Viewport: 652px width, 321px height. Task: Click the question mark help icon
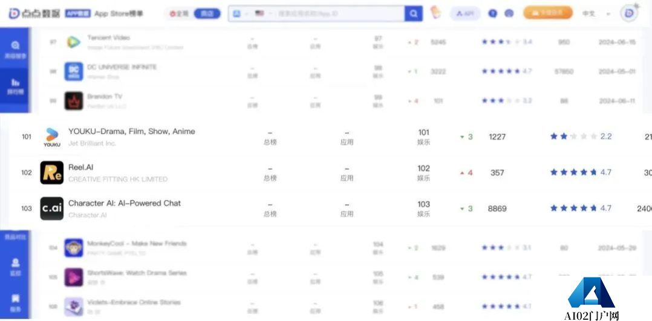[x=493, y=13]
